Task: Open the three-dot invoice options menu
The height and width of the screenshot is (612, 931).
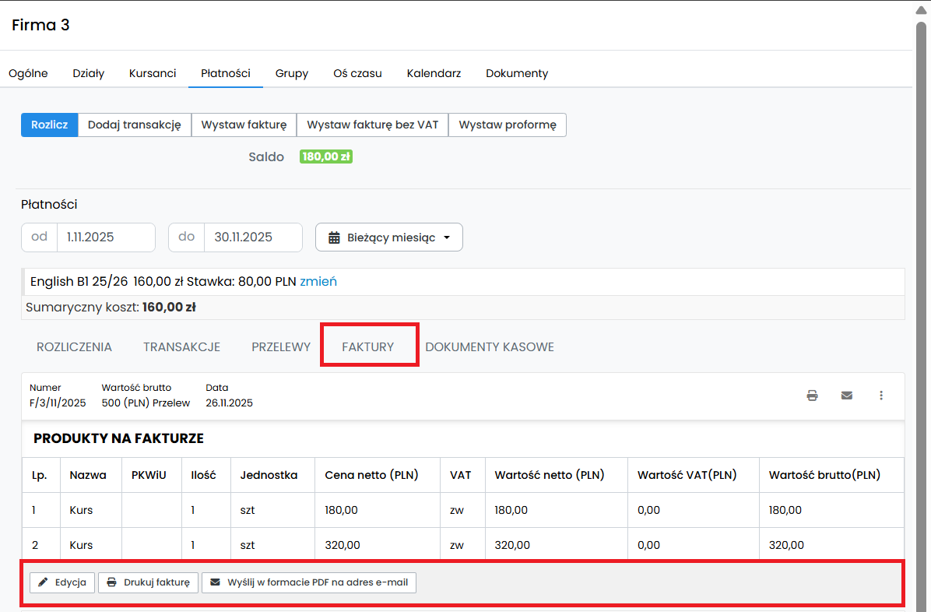Action: [881, 396]
